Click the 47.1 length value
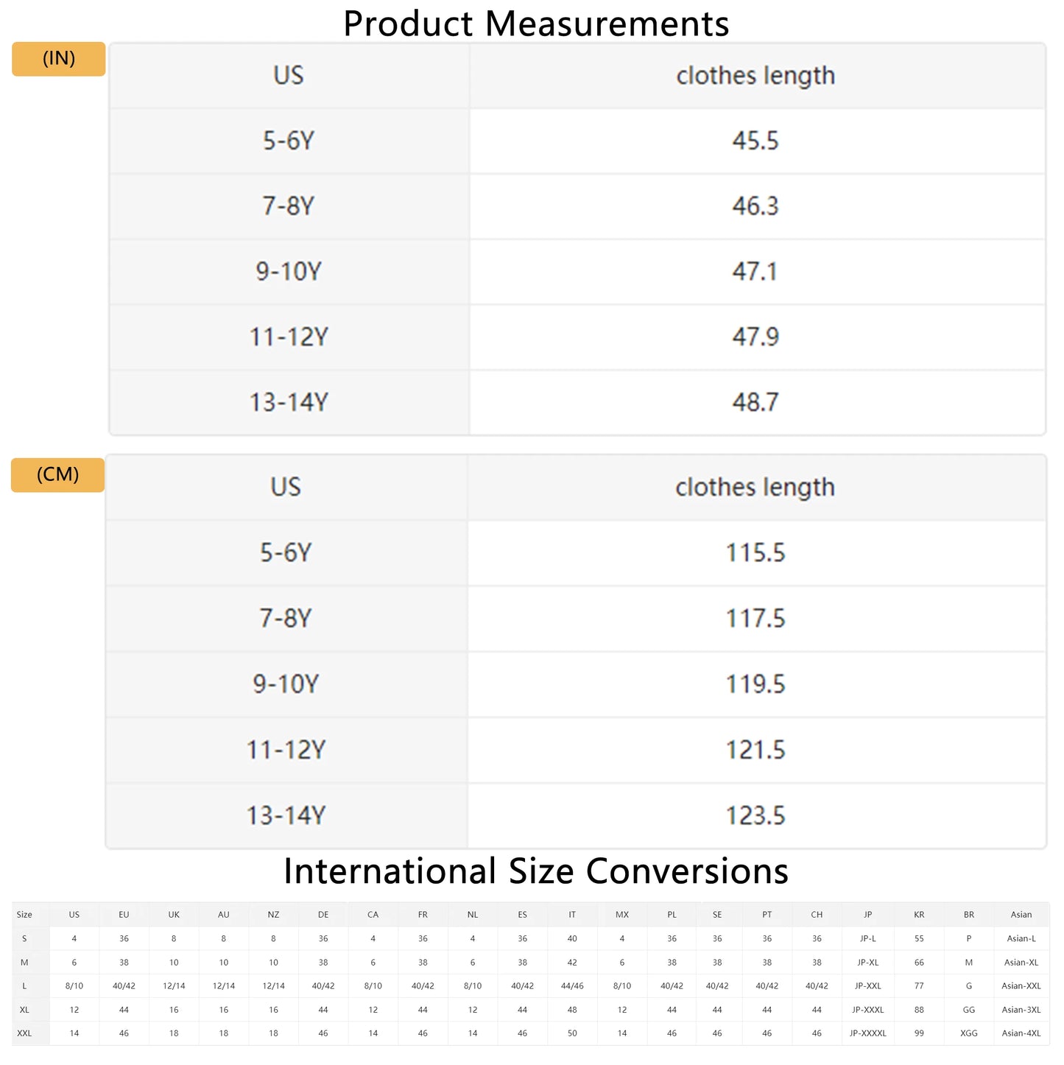The width and height of the screenshot is (1064, 1065). (755, 272)
